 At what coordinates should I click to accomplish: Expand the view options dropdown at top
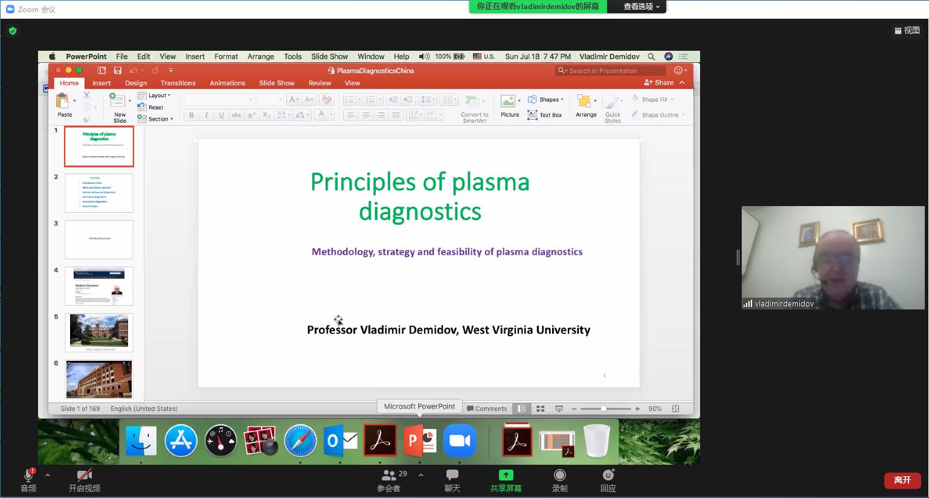coord(641,7)
